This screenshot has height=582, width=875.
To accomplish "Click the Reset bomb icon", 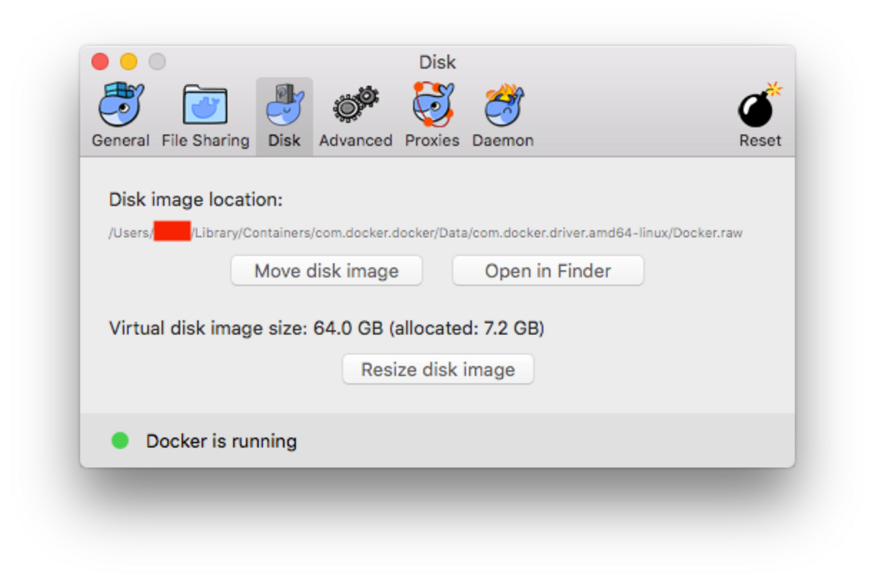I will 760,106.
